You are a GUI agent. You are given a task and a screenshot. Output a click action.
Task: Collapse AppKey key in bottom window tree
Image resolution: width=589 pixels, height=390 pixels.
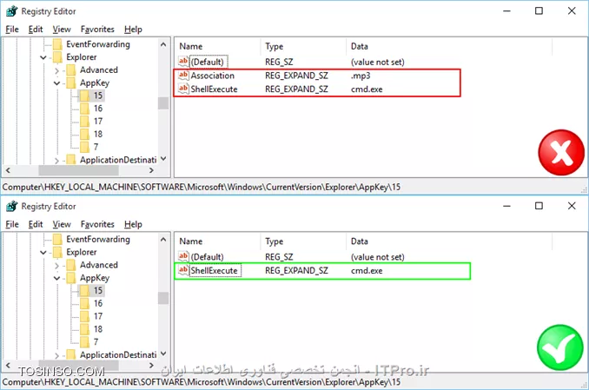[56, 278]
